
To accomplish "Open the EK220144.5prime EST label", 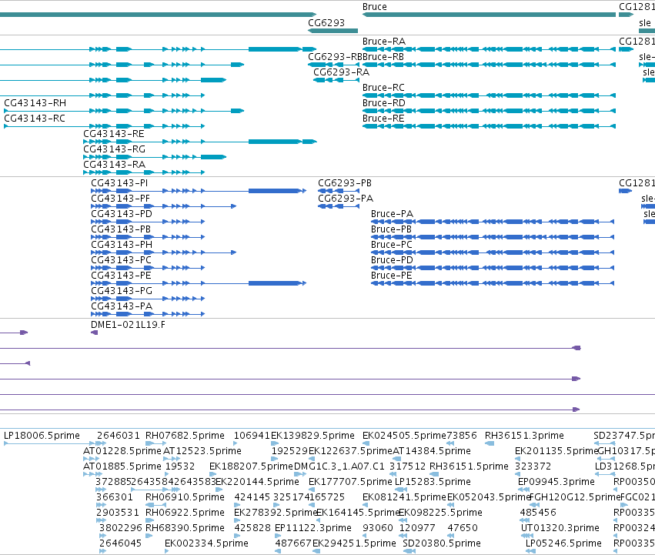I will click(257, 483).
